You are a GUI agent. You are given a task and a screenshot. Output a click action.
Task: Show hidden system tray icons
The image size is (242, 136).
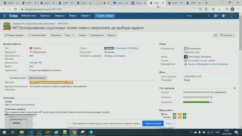[191, 132]
